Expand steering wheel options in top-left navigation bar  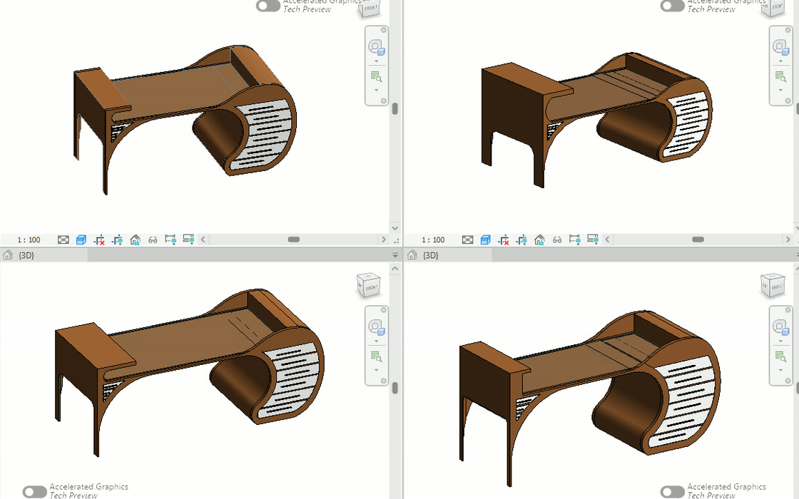coord(377,61)
